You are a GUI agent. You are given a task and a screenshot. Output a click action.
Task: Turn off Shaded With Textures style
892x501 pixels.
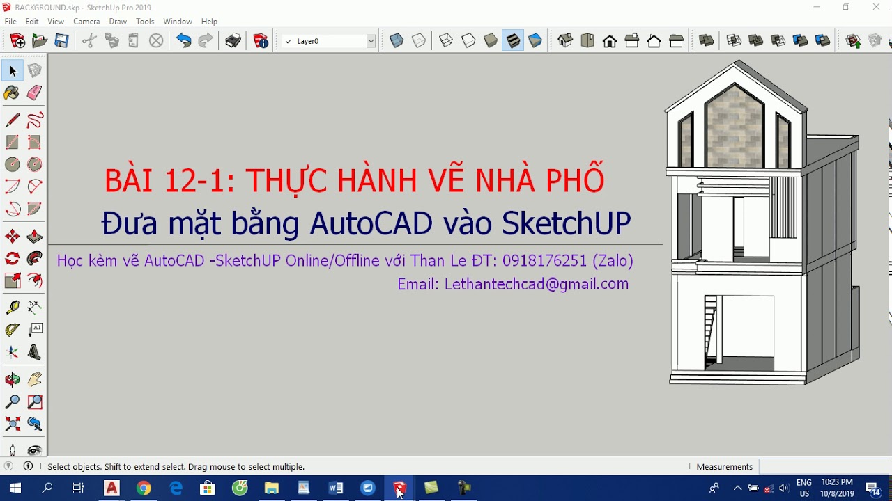point(514,41)
